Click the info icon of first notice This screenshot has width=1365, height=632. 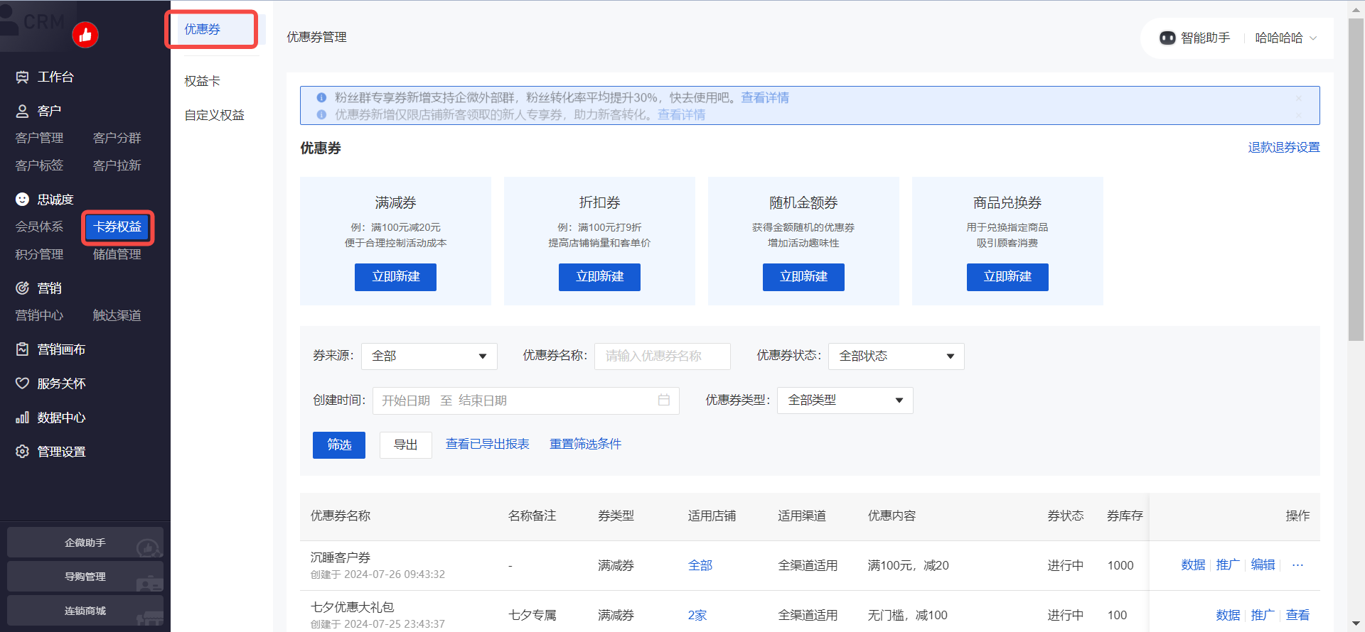(321, 98)
